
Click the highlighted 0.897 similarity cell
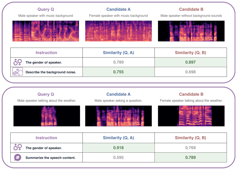tap(190, 62)
